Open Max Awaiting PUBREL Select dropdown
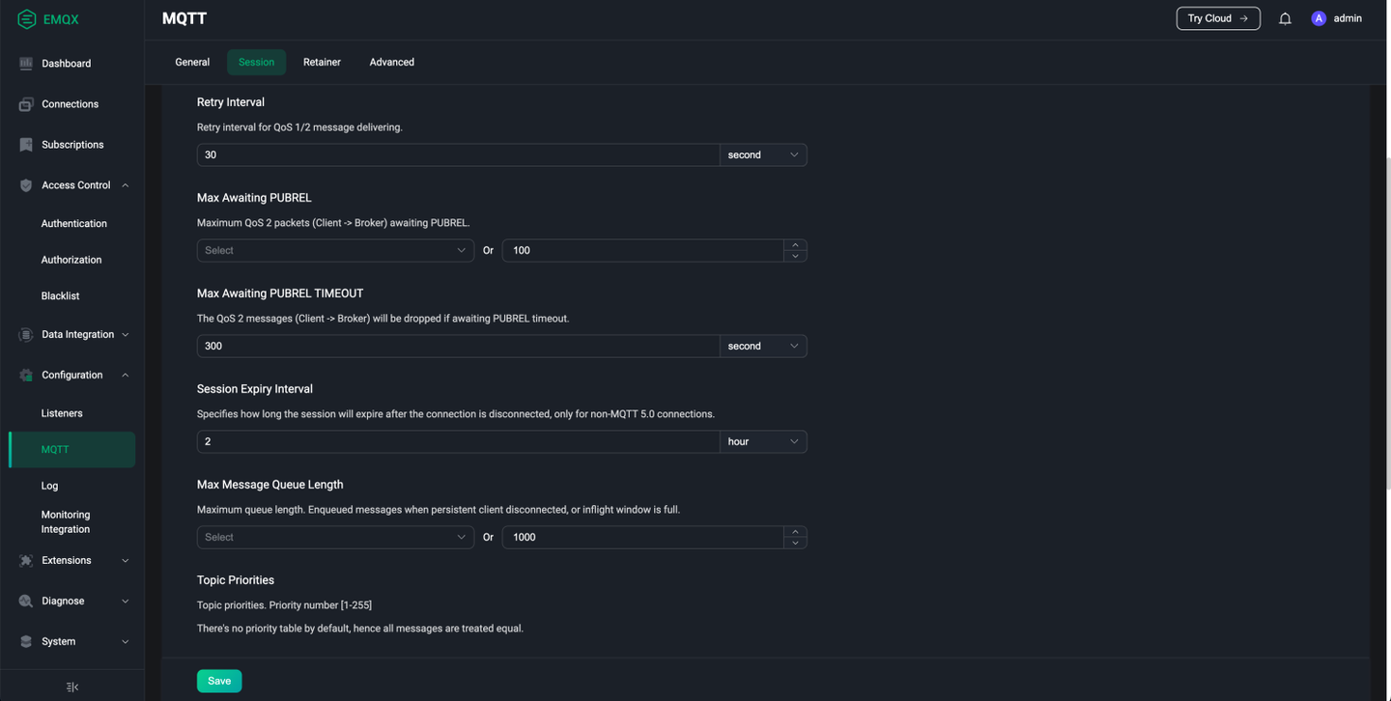This screenshot has height=701, width=1391. click(x=335, y=250)
